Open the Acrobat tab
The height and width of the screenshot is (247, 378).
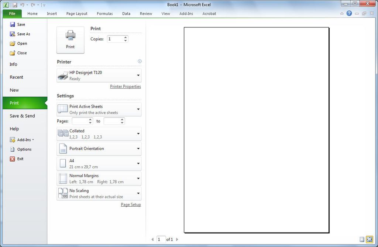(209, 14)
